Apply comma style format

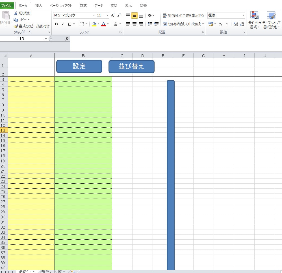(227, 24)
